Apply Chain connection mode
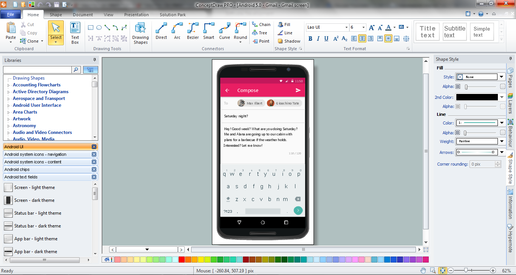Screen dimensions: 516x275 pos(261,25)
